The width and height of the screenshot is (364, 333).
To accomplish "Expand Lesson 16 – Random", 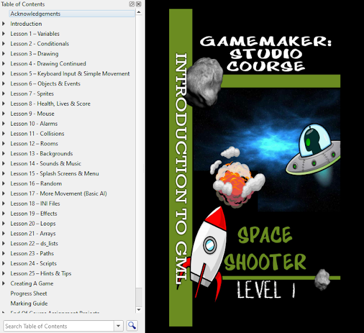I will [3, 183].
